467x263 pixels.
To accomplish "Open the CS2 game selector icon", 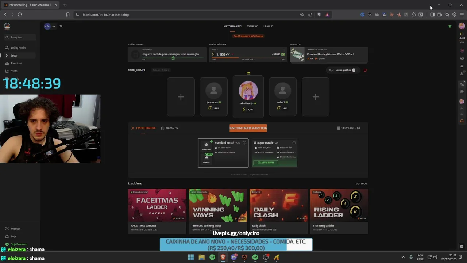I will pos(47,26).
